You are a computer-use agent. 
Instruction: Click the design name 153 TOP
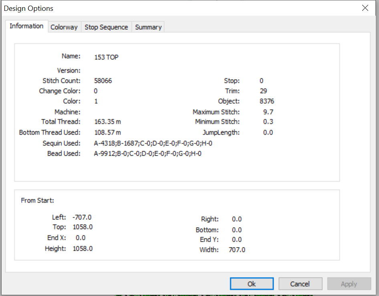pyautogui.click(x=106, y=57)
